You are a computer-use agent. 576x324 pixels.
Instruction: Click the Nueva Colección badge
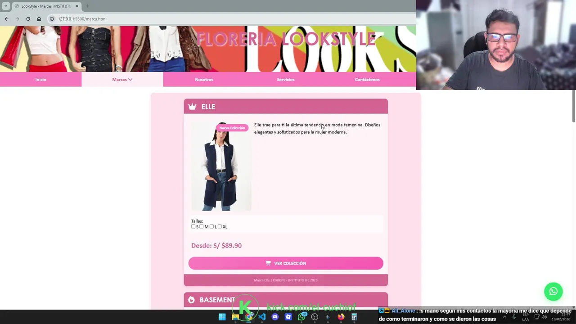coord(232,128)
